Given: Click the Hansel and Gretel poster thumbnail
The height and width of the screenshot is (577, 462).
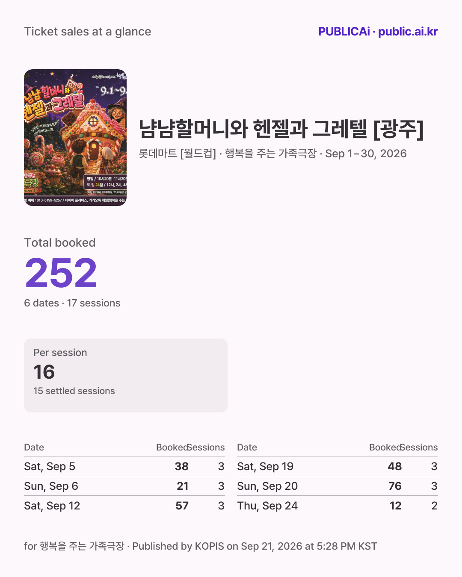Looking at the screenshot, I should point(75,138).
